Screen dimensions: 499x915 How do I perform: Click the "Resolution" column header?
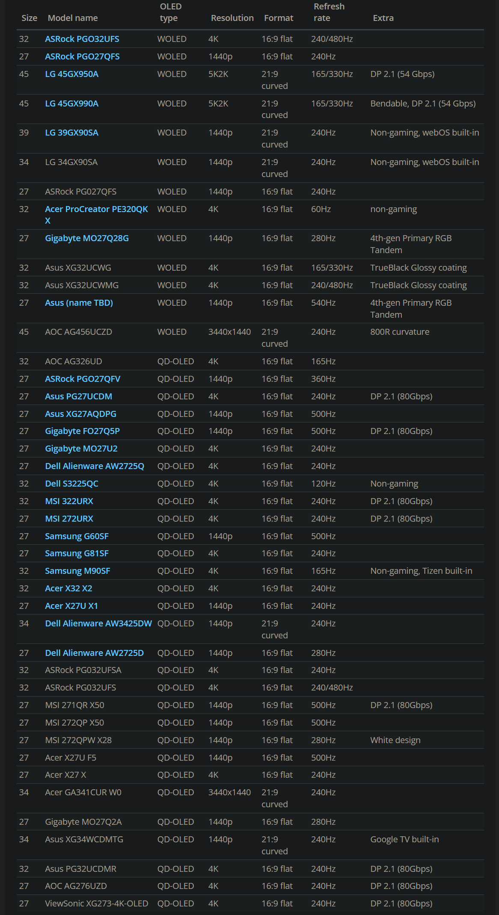click(x=232, y=18)
